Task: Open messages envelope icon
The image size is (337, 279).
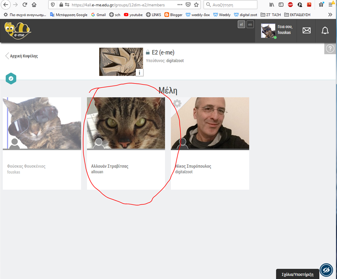Action: point(307,31)
